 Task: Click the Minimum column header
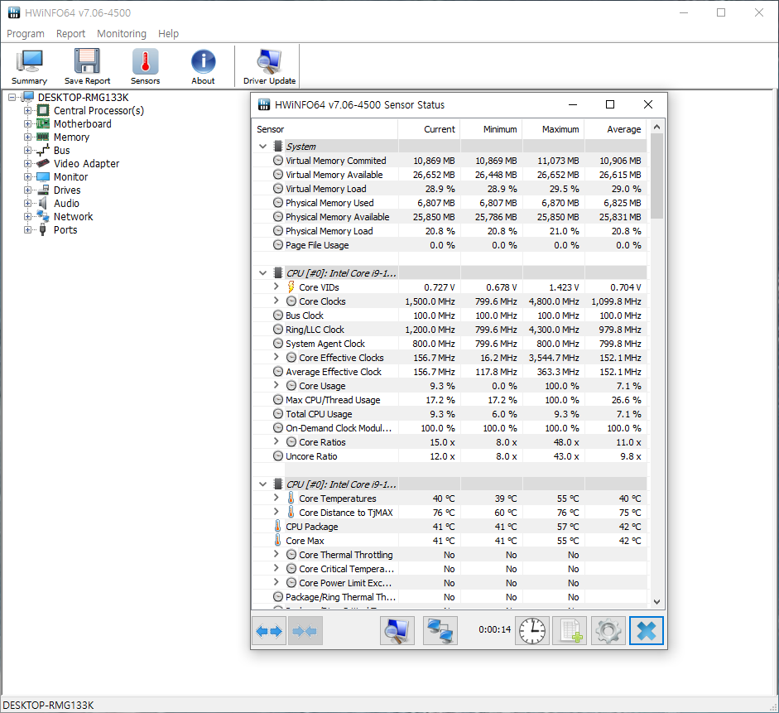coord(492,129)
